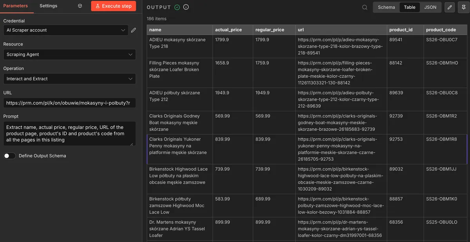Select Birkenstock półbuty zamszowe Highwood Moc cell
Image resolution: width=470 pixels, height=242 pixels.
point(180,206)
